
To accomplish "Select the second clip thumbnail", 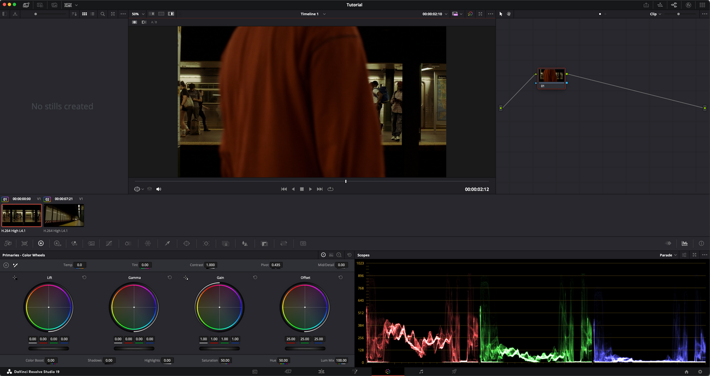I will [x=64, y=215].
